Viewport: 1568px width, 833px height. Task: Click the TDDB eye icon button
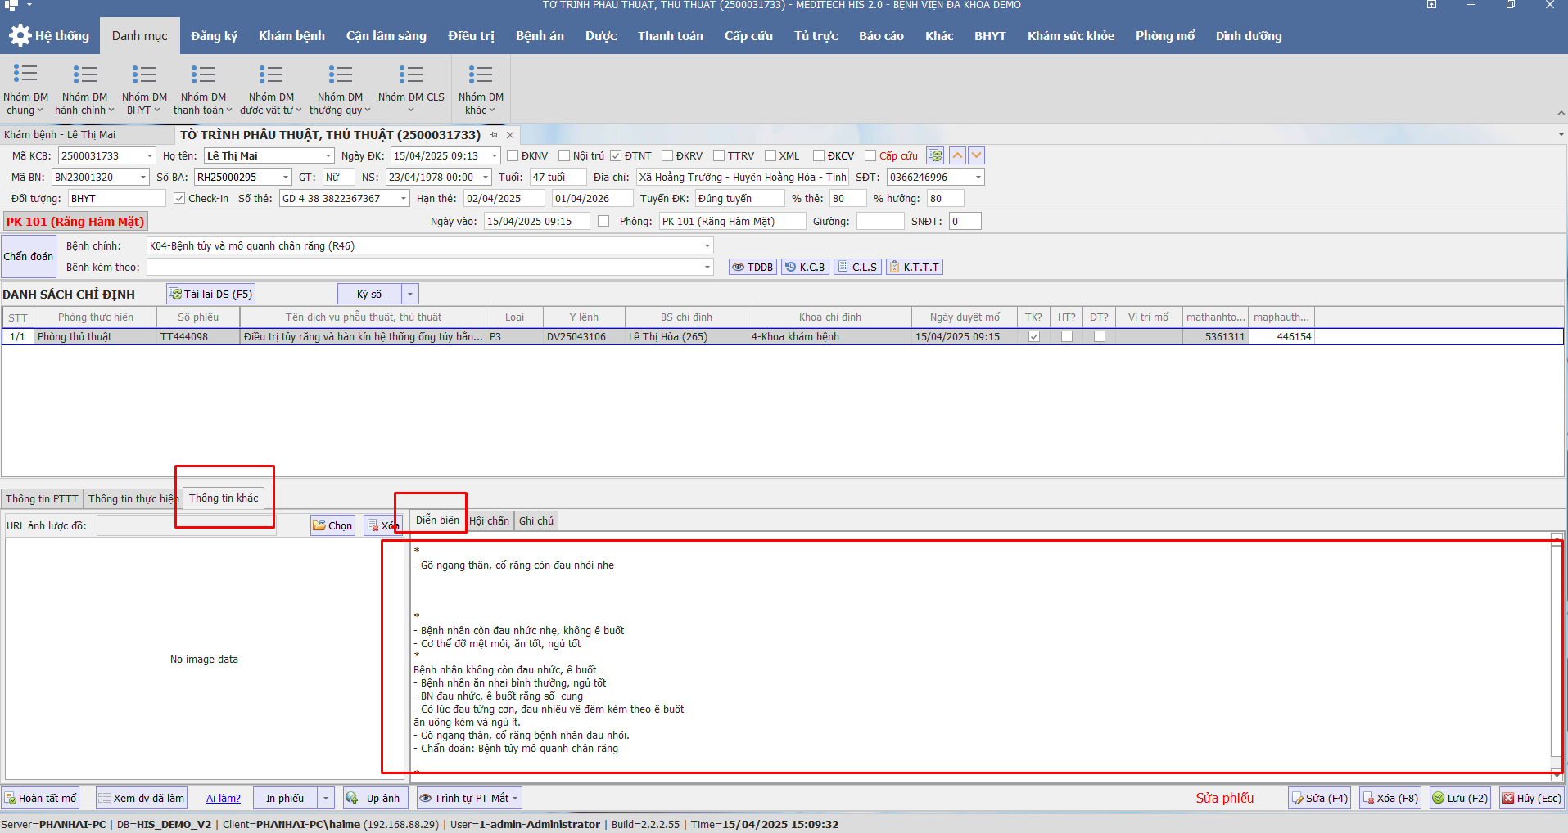739,267
